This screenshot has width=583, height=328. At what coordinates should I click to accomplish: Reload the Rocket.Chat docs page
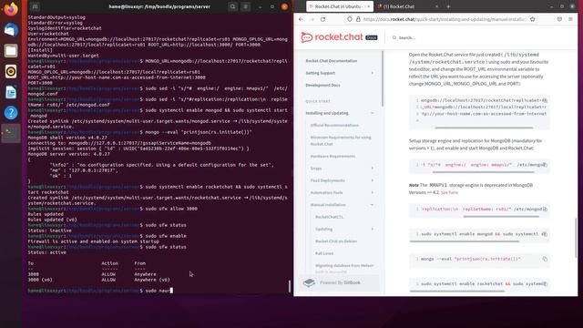point(322,19)
